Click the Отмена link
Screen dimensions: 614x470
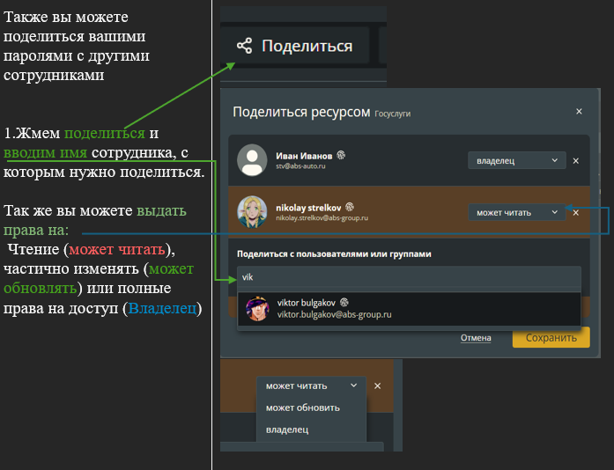pos(476,338)
